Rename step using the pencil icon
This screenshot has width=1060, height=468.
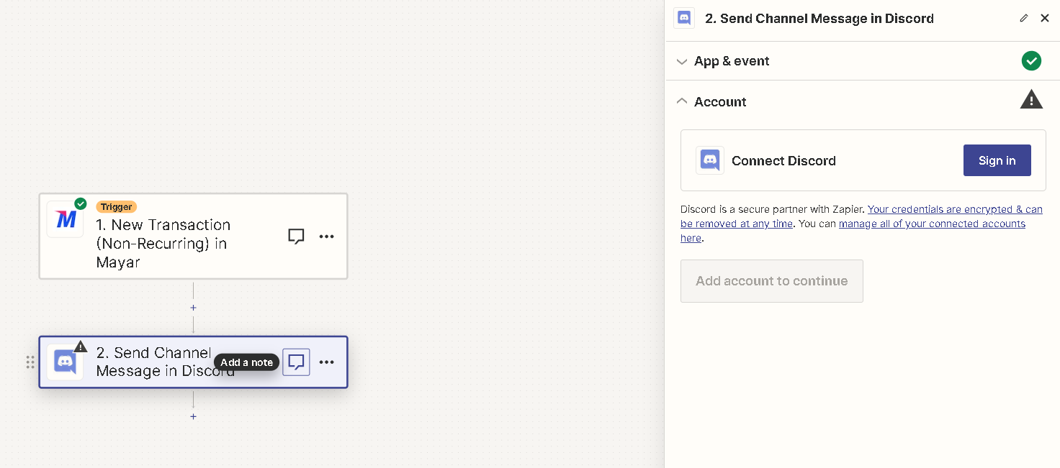1024,18
